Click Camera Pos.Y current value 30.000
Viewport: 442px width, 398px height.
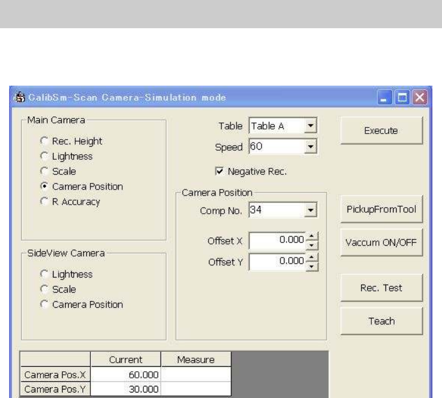[x=126, y=389]
